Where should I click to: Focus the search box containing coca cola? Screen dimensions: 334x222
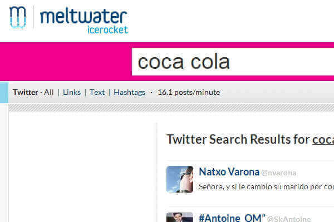(x=233, y=62)
